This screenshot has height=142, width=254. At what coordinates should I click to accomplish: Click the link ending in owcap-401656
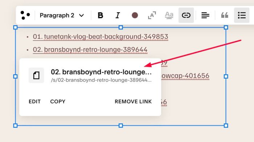click(x=185, y=76)
